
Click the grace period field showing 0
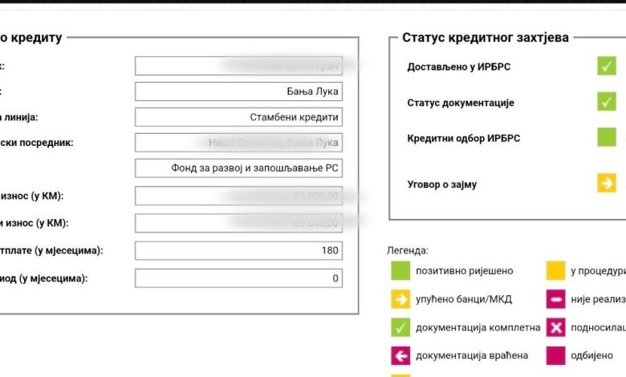click(238, 278)
